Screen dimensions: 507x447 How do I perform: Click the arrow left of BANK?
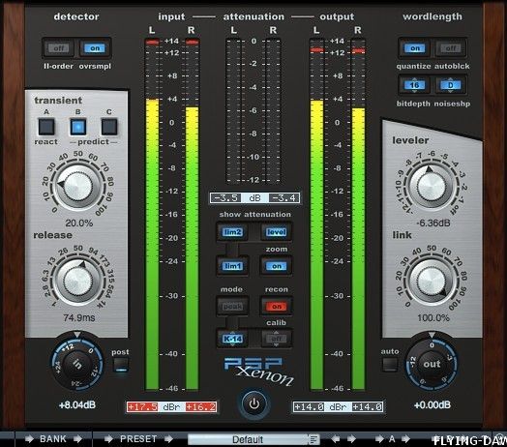[x=29, y=439]
